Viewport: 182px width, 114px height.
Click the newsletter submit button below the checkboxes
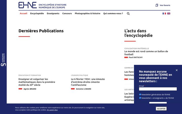coord(158,103)
